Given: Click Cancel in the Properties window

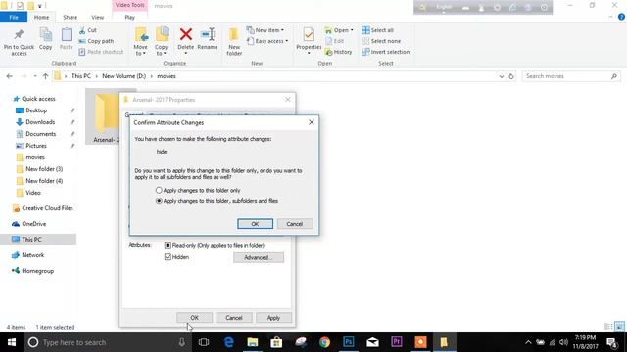Looking at the screenshot, I should coord(234,318).
